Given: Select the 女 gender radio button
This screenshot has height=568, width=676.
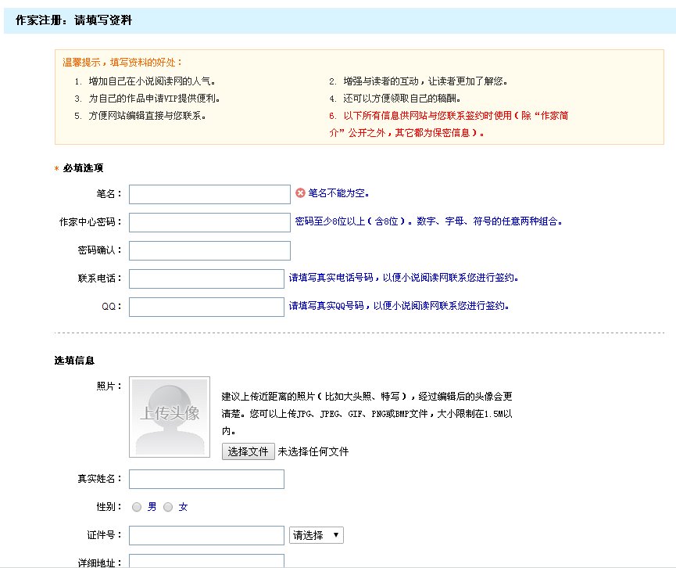Looking at the screenshot, I should [169, 507].
